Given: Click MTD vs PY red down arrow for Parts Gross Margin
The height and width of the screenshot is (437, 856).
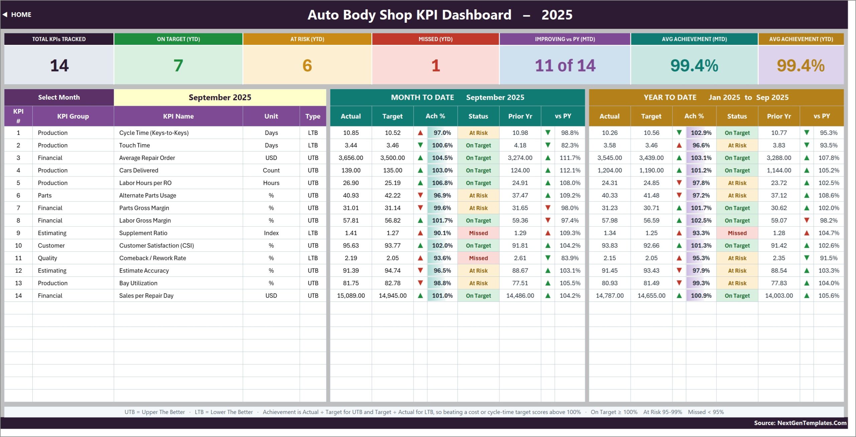Looking at the screenshot, I should click(548, 208).
